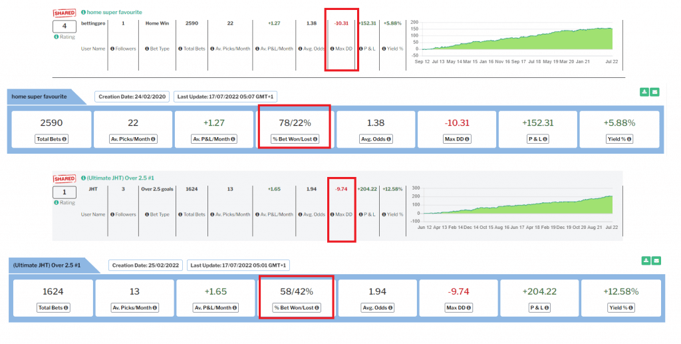Open the home super favourite strategy link

click(x=114, y=12)
